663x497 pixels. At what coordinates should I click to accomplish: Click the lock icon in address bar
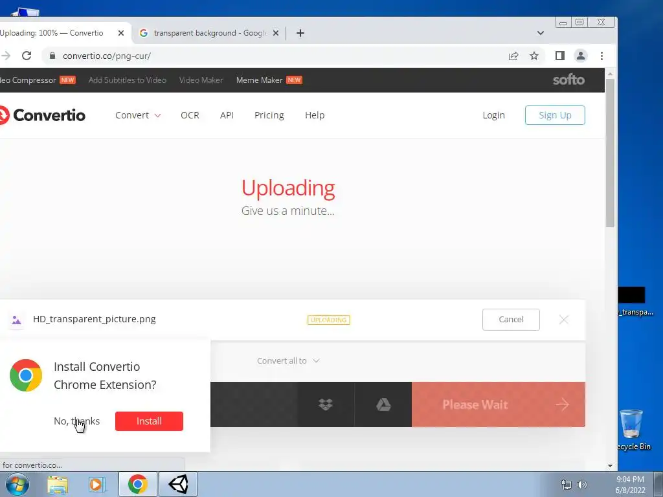(52, 56)
